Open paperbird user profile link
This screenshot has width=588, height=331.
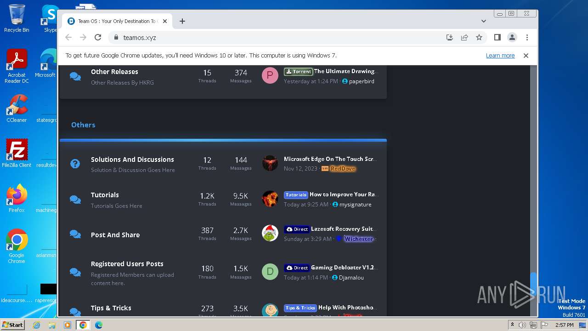362,81
